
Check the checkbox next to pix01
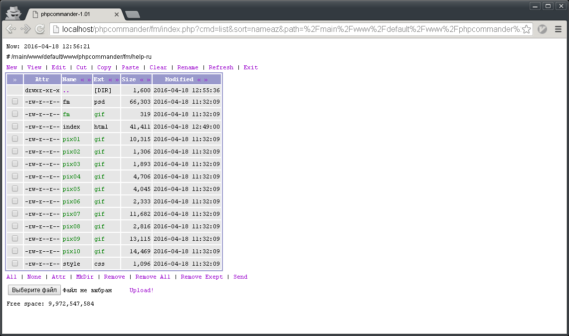tap(15, 139)
